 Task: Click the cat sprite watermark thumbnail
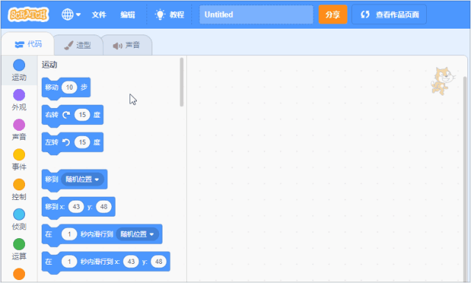(442, 81)
